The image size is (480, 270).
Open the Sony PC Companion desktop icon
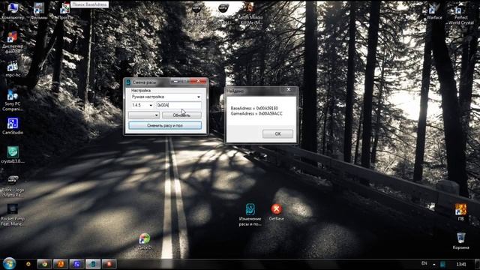[x=13, y=100]
